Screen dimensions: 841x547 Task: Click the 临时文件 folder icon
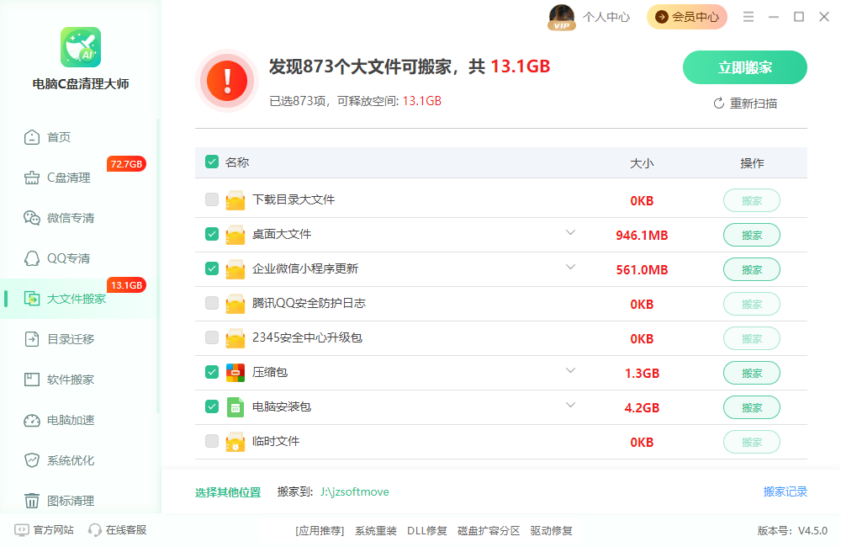coord(235,442)
